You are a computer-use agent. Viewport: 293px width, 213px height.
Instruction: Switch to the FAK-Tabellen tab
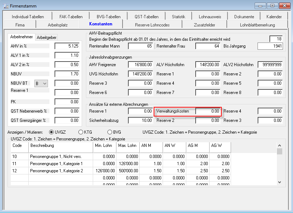[71, 16]
